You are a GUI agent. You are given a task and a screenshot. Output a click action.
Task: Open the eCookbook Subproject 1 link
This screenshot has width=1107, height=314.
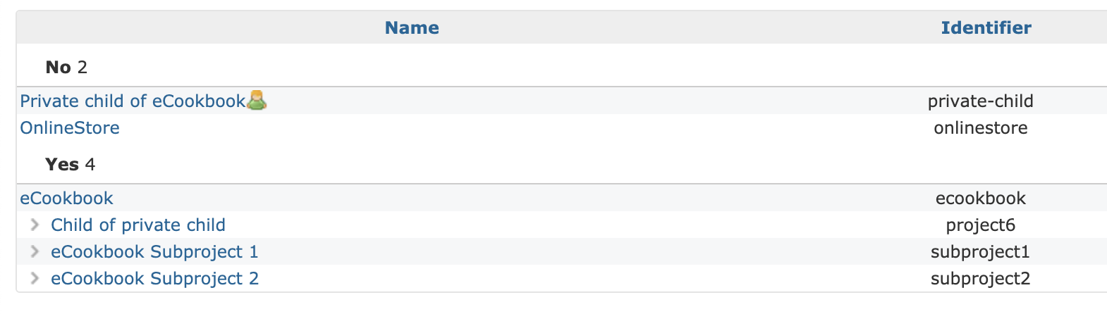coord(154,251)
